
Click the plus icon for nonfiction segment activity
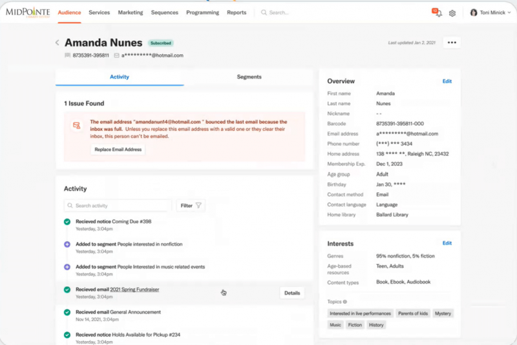point(67,244)
